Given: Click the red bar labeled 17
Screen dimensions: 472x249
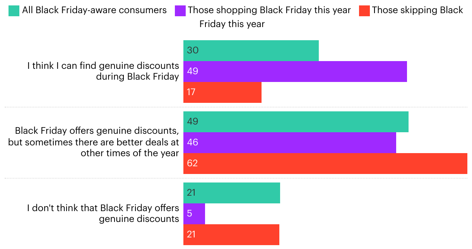Looking at the screenshot, I should (x=222, y=92).
